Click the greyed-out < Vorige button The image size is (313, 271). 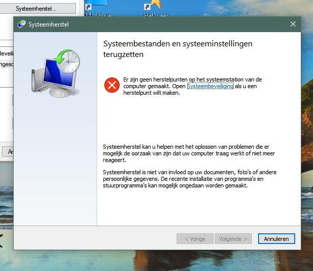click(194, 238)
